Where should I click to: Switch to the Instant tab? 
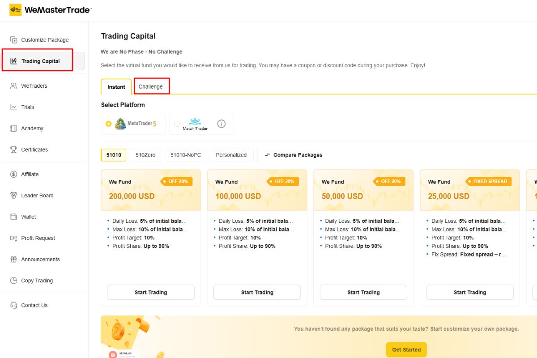(116, 87)
